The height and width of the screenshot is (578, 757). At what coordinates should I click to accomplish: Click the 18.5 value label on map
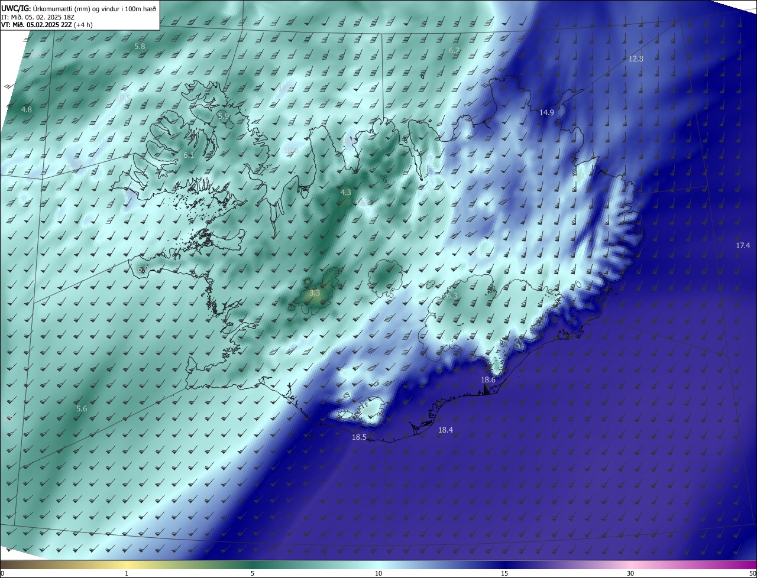359,437
